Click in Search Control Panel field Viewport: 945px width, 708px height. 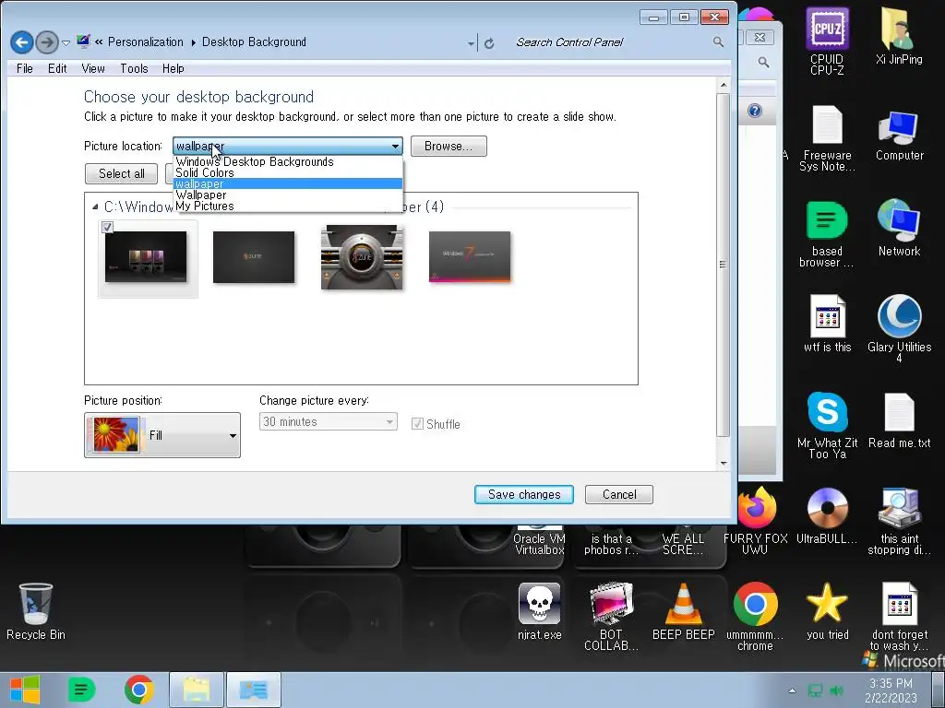612,42
